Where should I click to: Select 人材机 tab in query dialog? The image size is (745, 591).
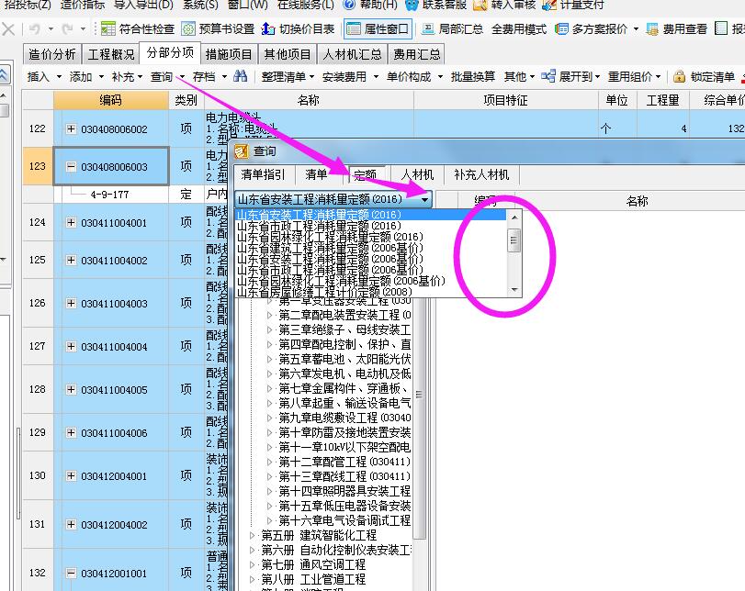[x=417, y=174]
